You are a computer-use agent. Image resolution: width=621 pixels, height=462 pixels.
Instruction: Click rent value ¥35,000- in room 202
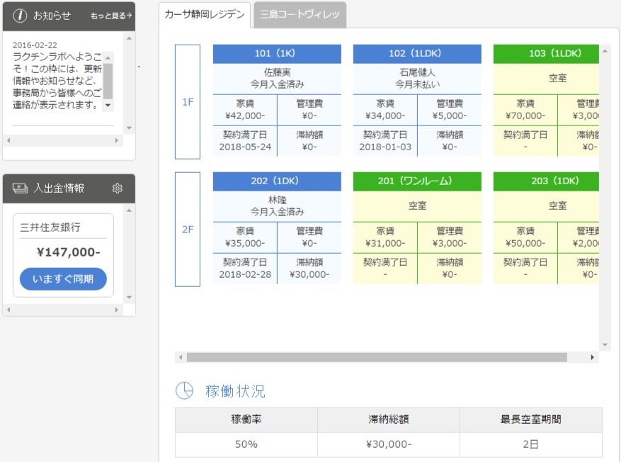[x=245, y=243]
